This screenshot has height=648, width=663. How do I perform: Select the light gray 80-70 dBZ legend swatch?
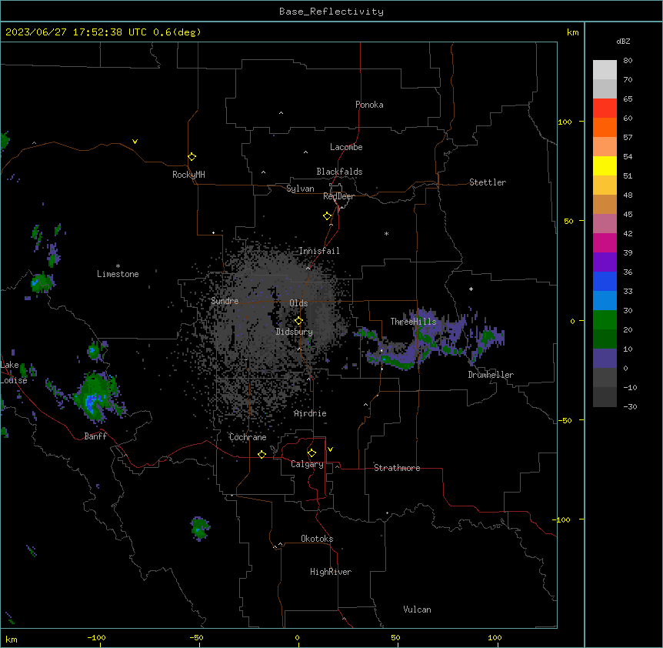[x=605, y=70]
